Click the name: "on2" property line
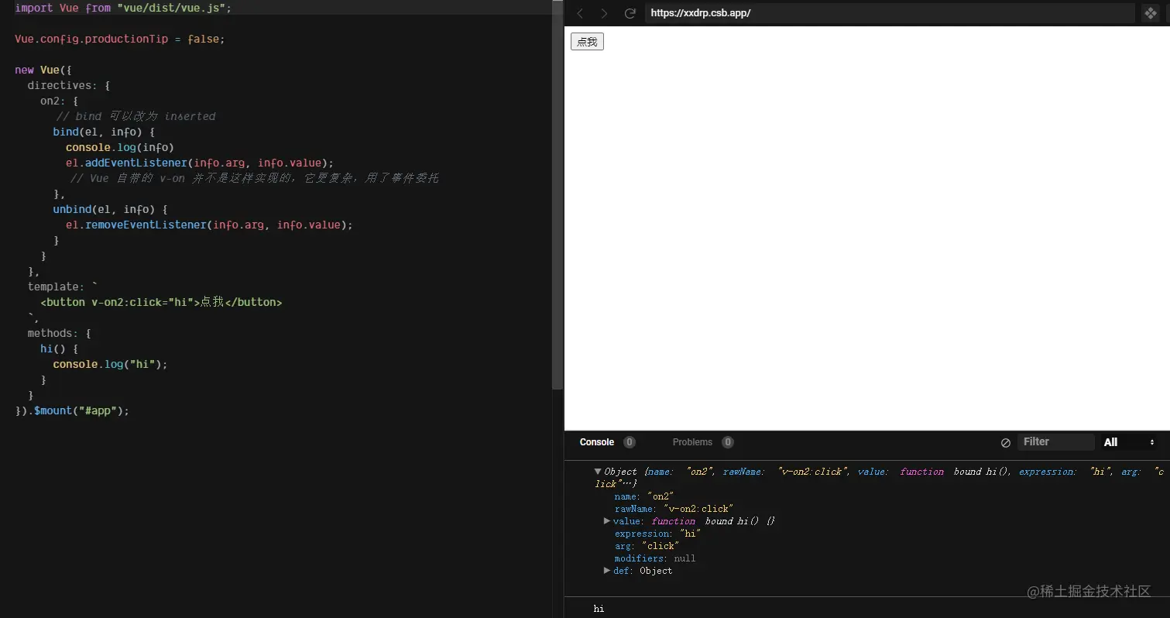The image size is (1170, 618). 644,496
